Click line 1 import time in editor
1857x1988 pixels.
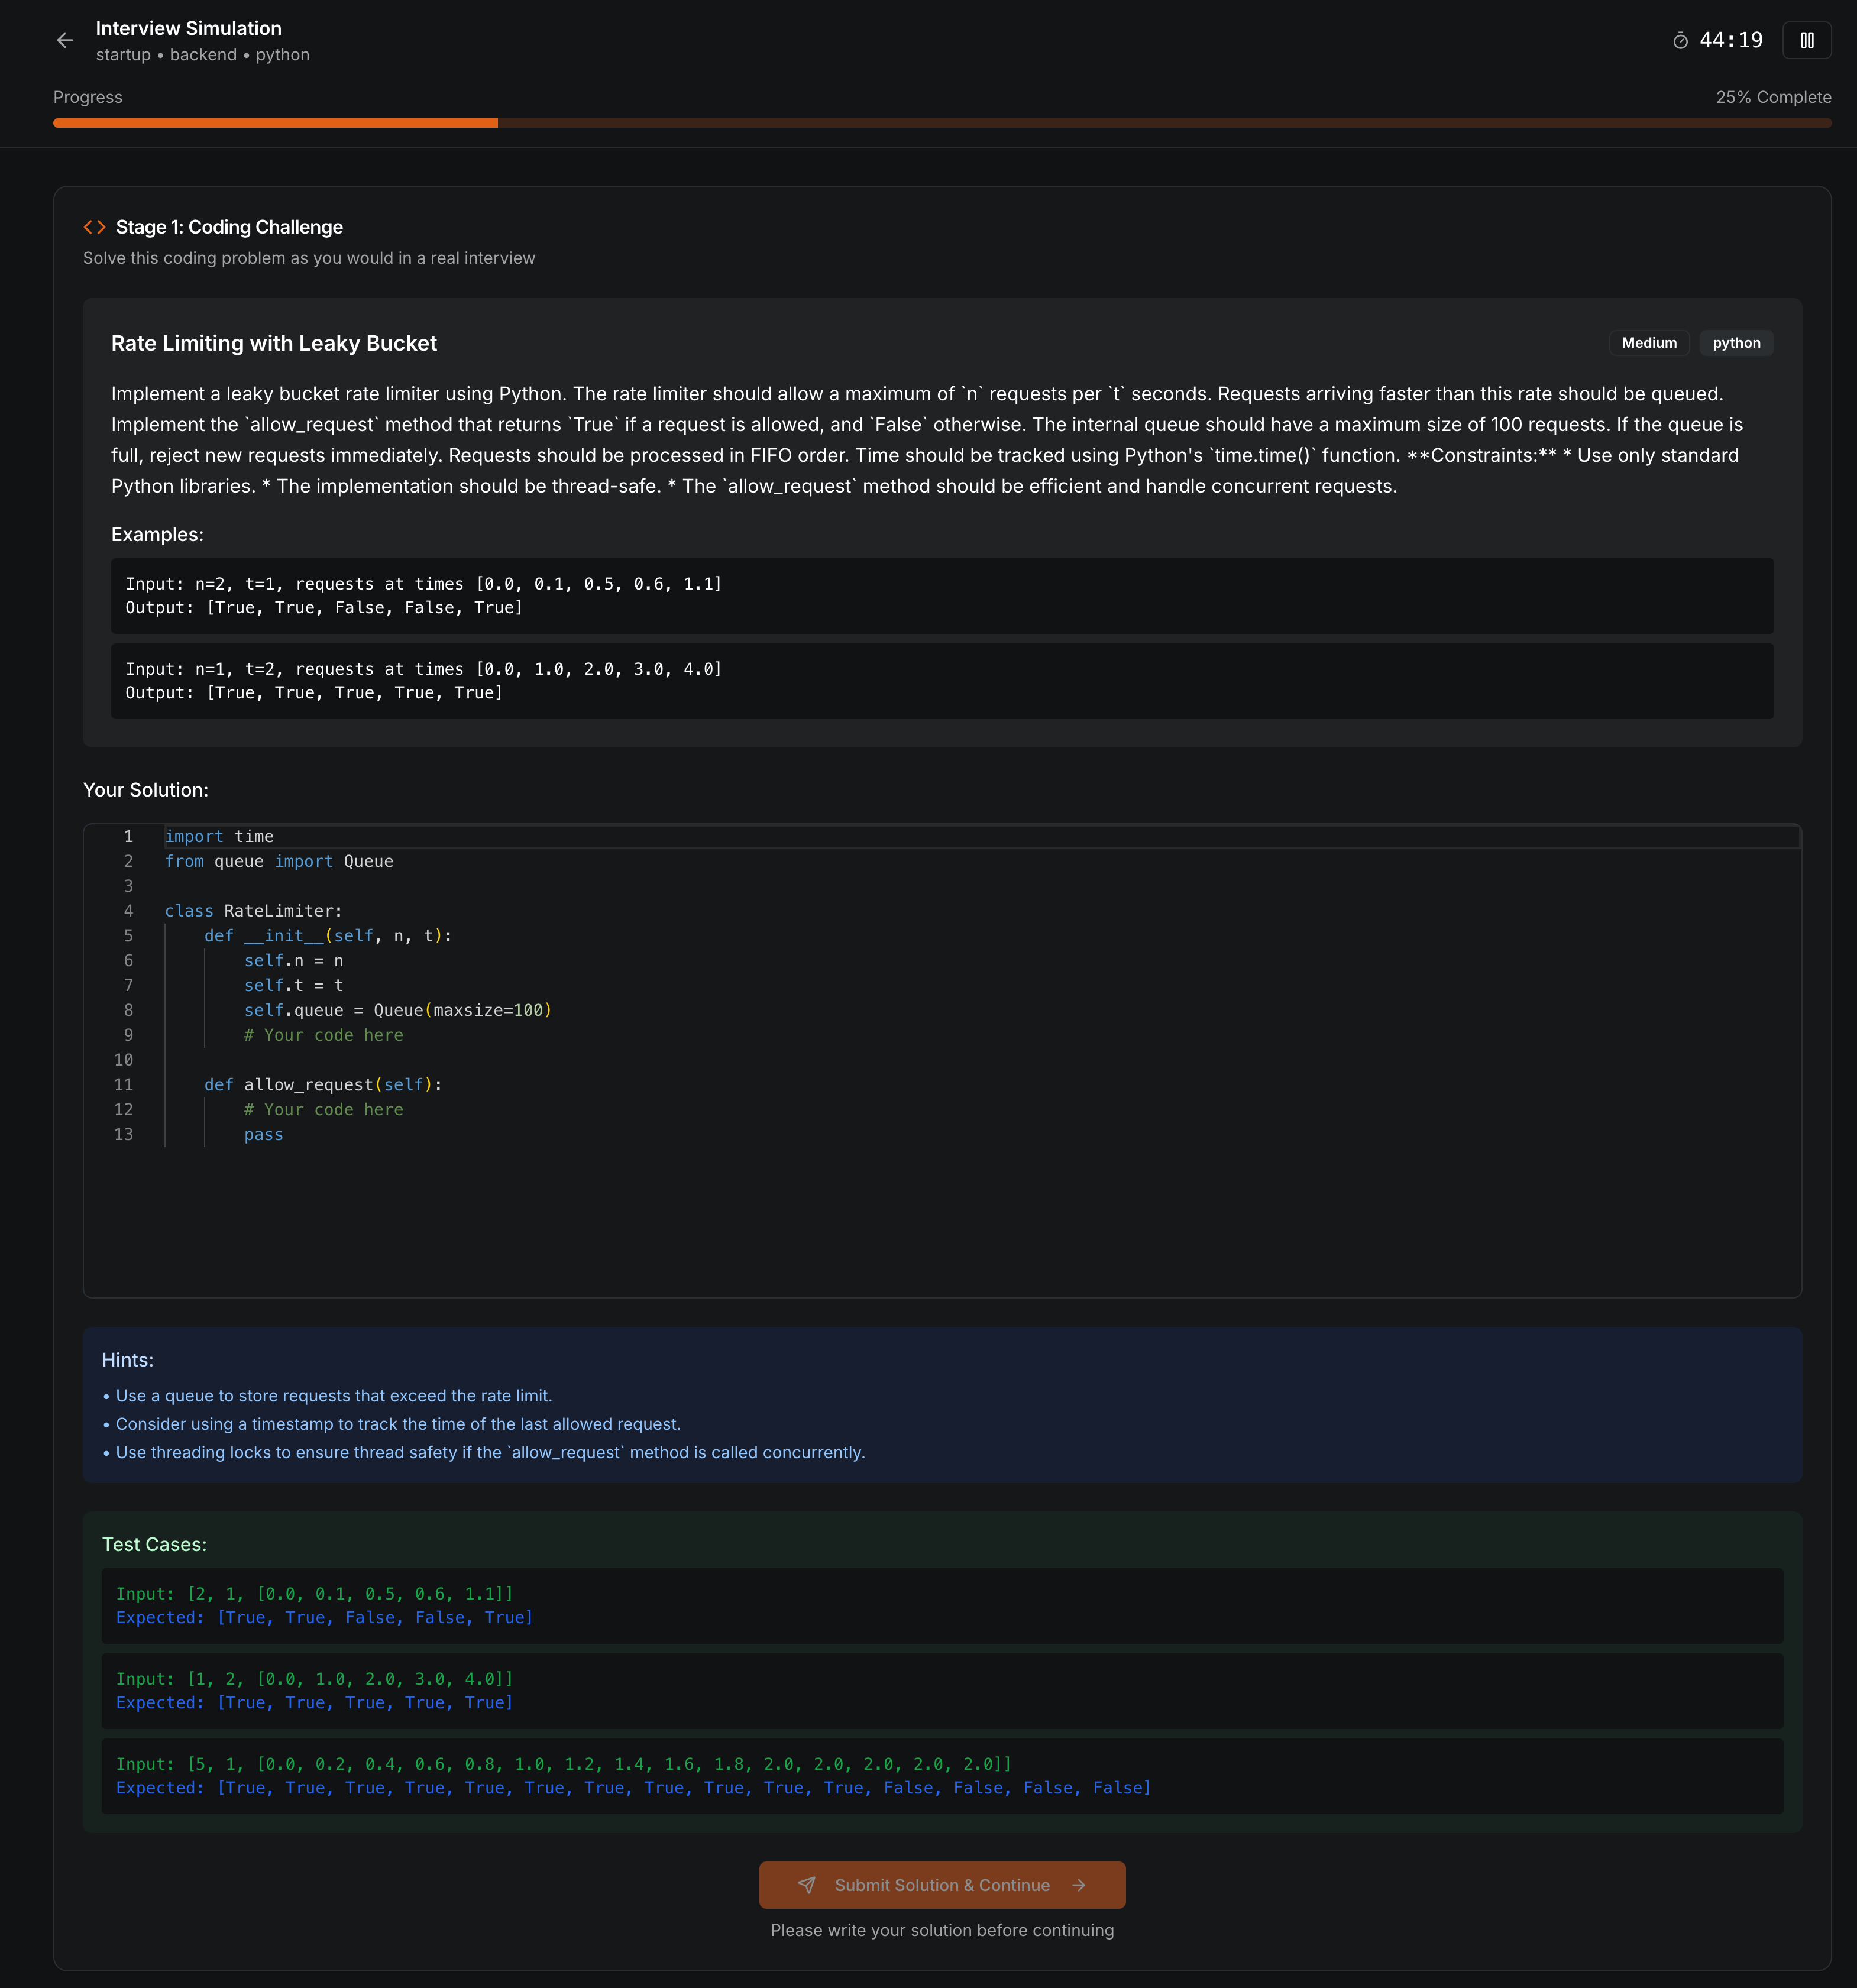pyautogui.click(x=219, y=836)
